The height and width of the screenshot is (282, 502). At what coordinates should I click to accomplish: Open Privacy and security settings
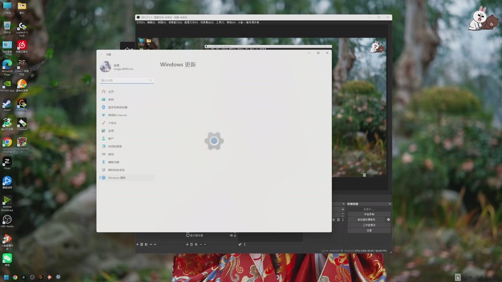(x=127, y=170)
